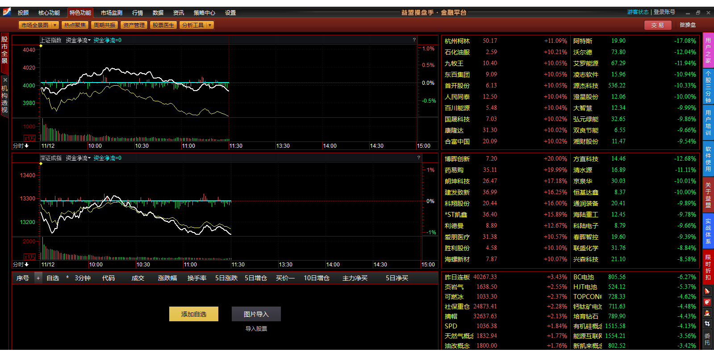714x357 pixels.
Task: Open the 分时 period selector under 深证成指 chart
Action: 21,265
